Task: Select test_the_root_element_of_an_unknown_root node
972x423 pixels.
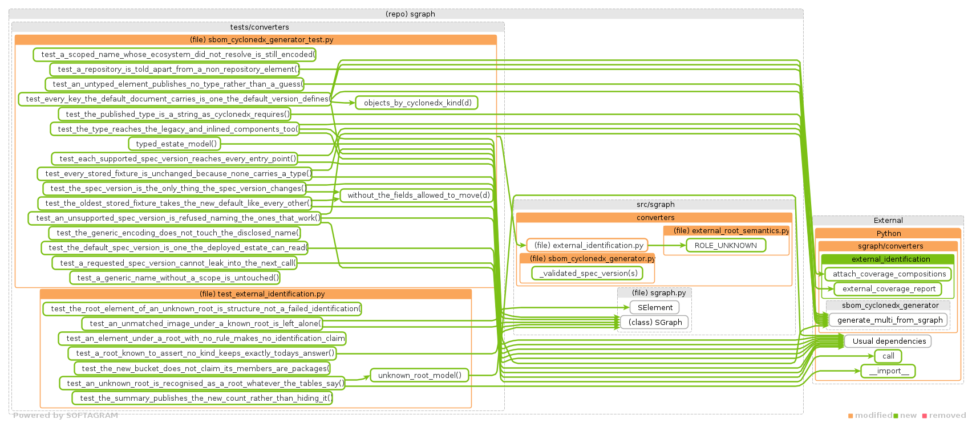Action: 202,308
